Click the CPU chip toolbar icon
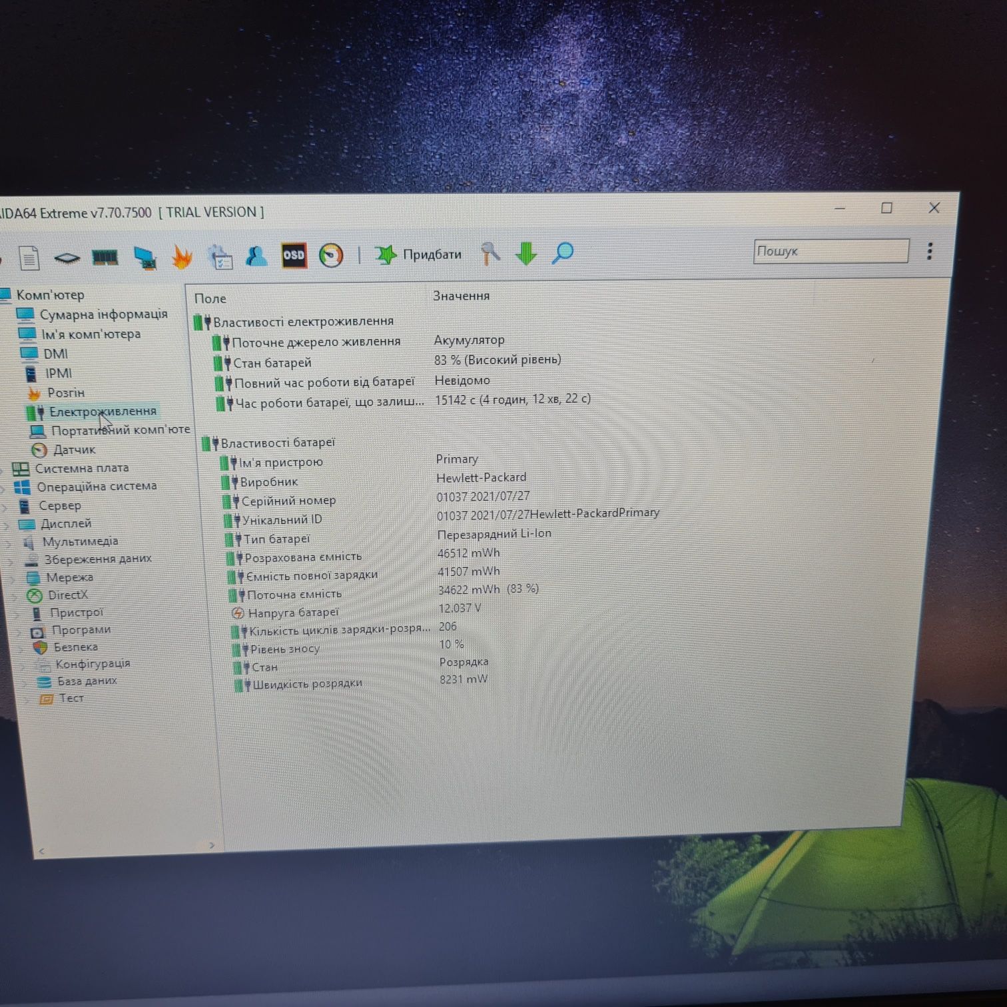This screenshot has width=1007, height=1007. [x=67, y=258]
